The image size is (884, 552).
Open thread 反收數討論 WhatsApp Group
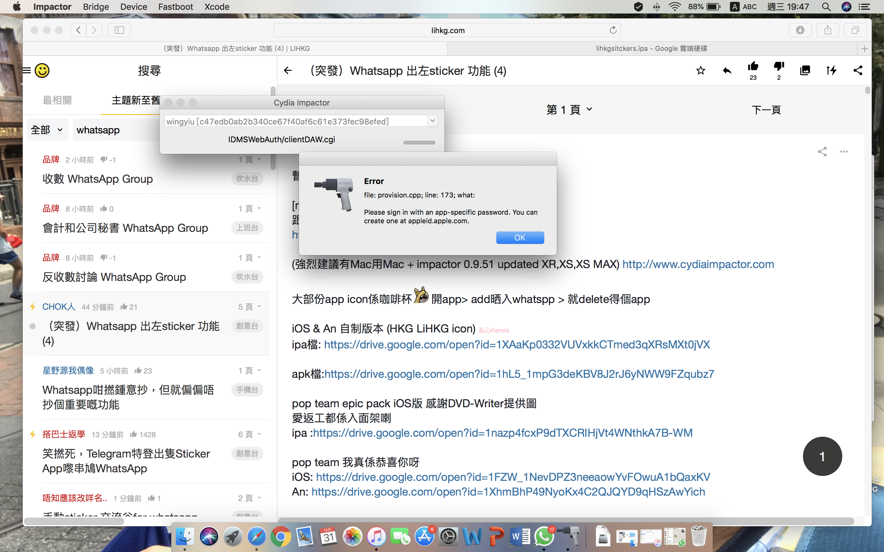(x=114, y=277)
